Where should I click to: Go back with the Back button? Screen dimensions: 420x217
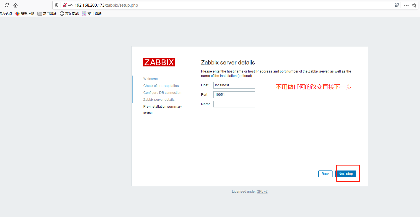point(325,174)
